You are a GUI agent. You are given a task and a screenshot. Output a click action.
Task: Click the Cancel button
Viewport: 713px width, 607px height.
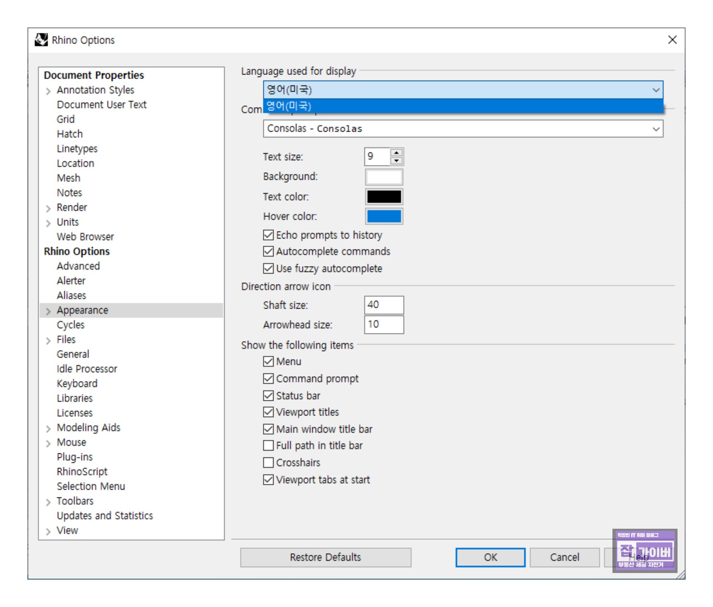coord(564,557)
